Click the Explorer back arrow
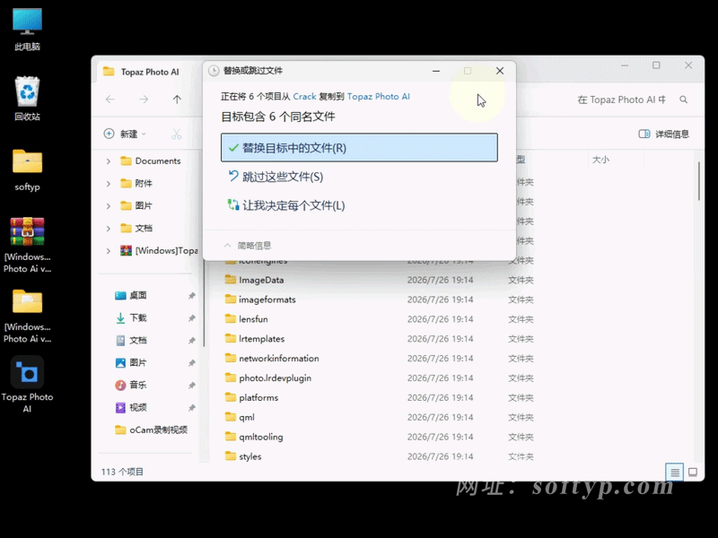Screen dimensions: 718x538 [x=109, y=100]
